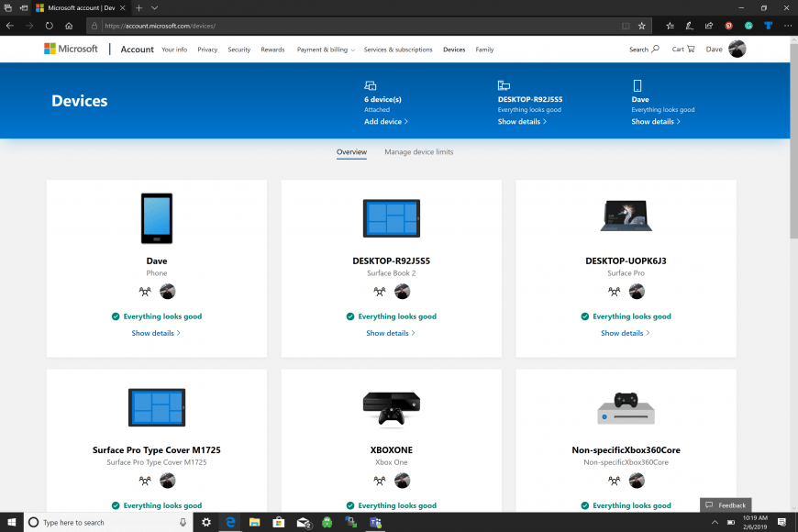Click the Feedback button
Screen dimensions: 798x532
726,505
